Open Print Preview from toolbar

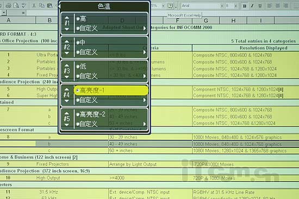click(x=16, y=5)
